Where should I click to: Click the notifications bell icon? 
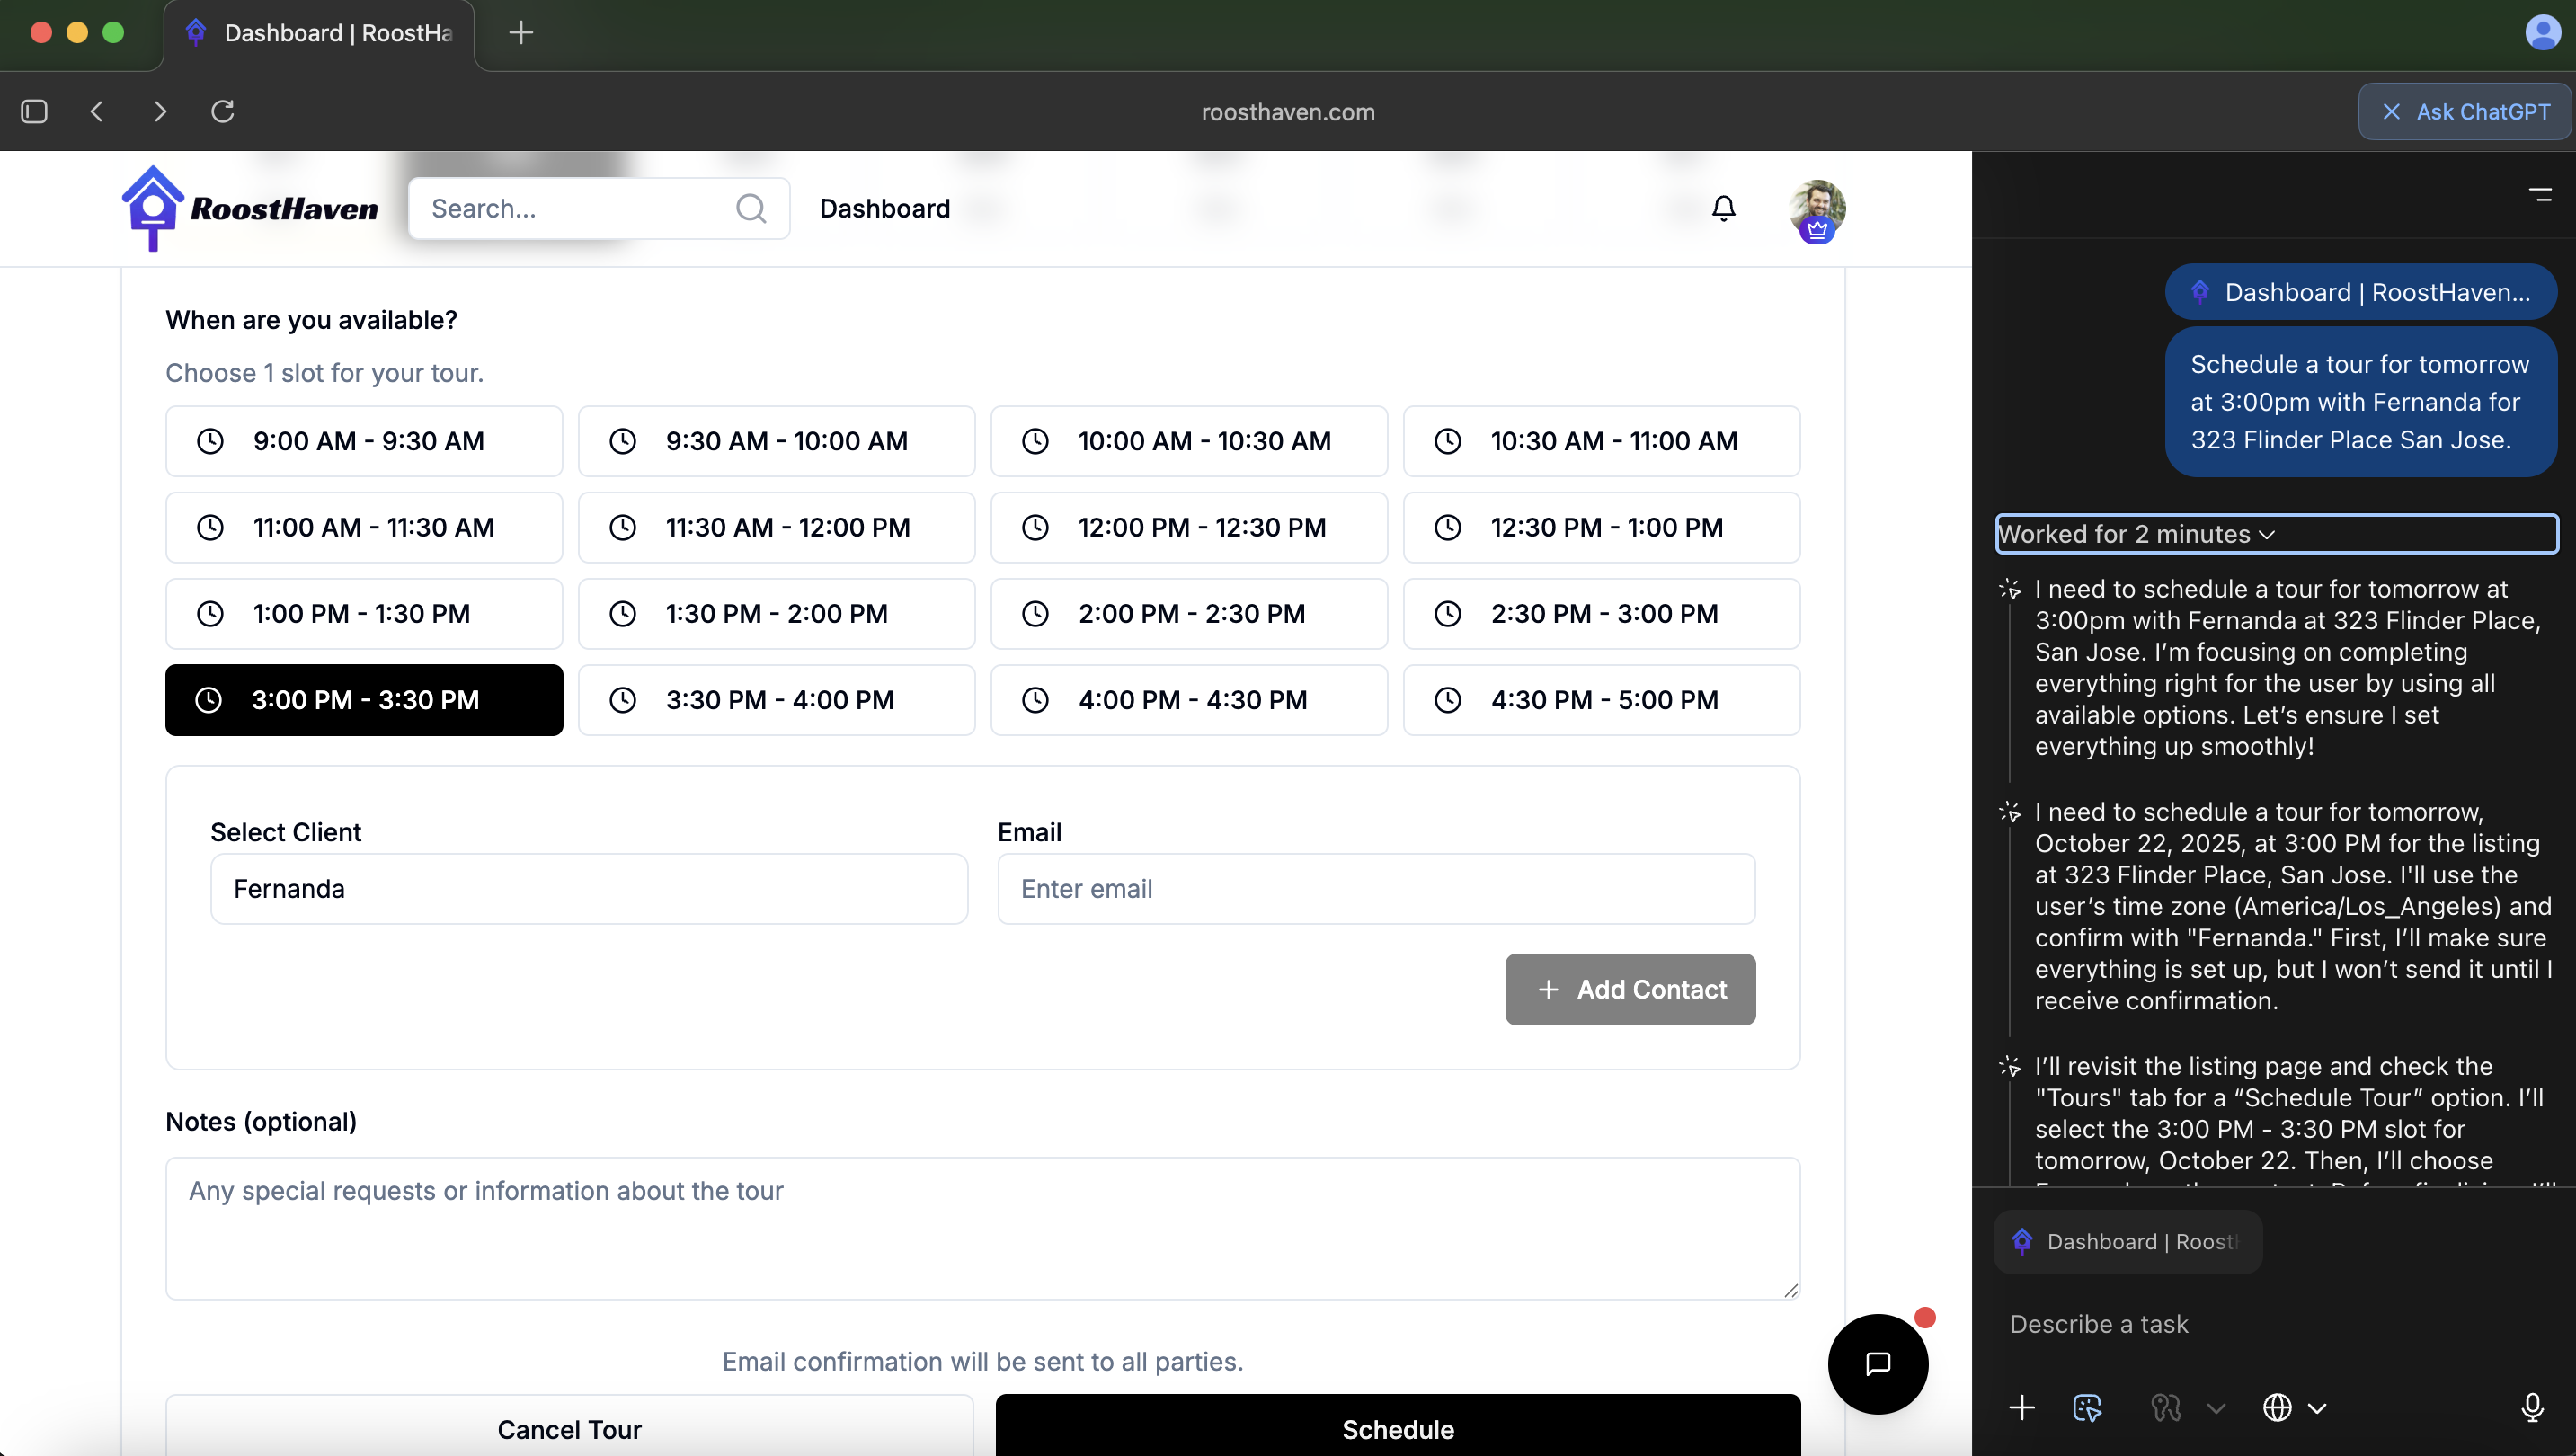(x=1723, y=208)
